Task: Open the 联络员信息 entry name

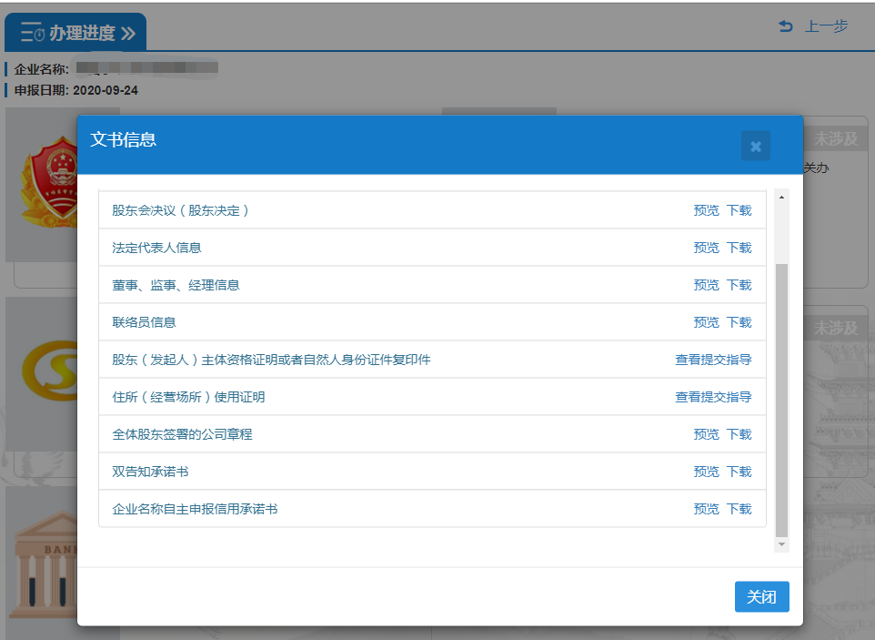Action: (x=144, y=322)
